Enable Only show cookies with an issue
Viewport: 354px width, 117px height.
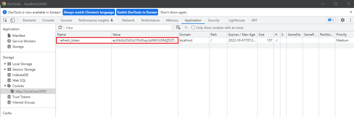[x=193, y=28]
